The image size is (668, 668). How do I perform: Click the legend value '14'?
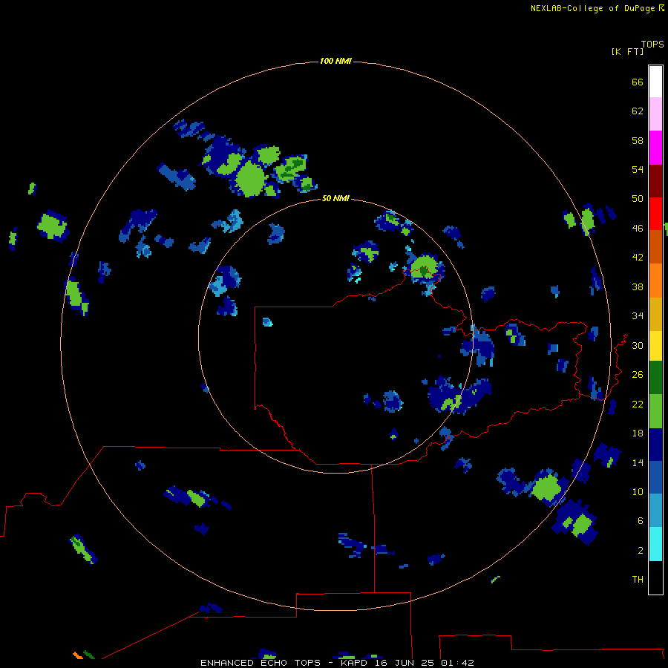pos(638,463)
